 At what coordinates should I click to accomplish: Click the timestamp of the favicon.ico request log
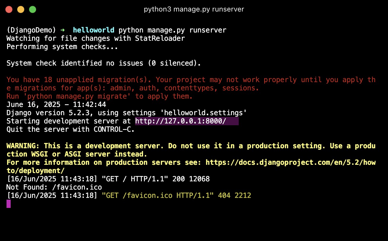click(52, 196)
